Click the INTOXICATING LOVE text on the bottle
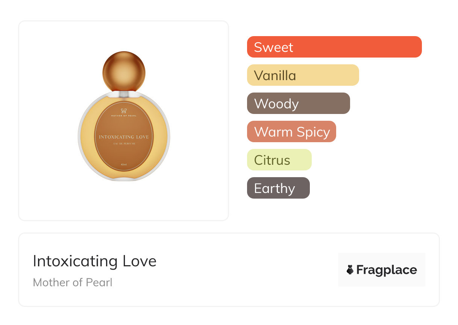458x325 pixels. (x=124, y=137)
